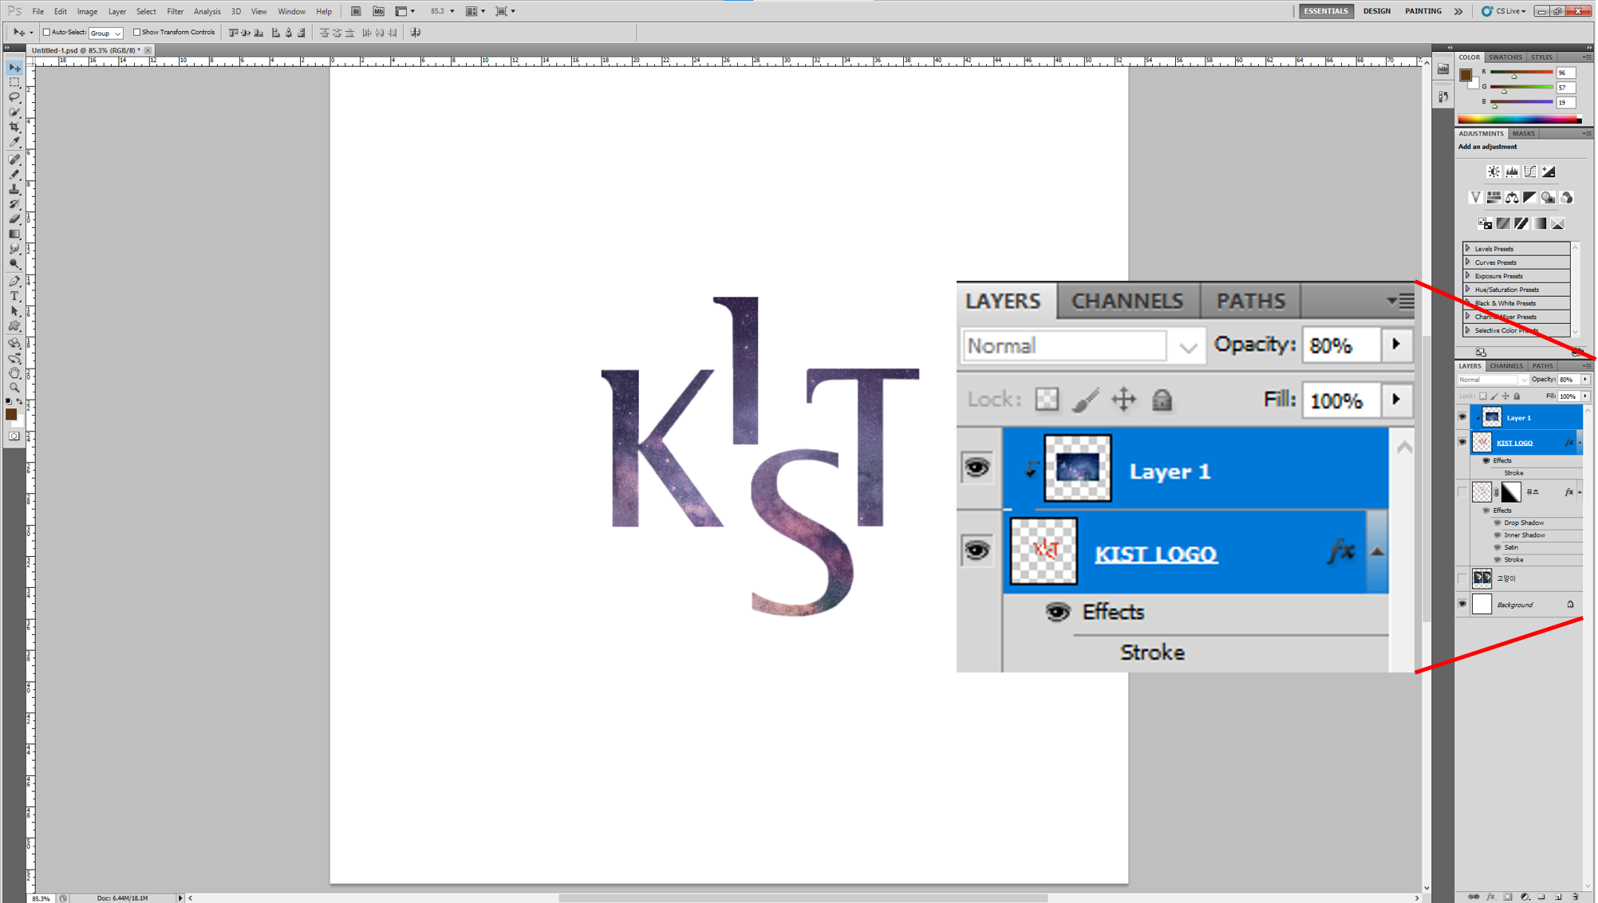Switch to the DESIGN workspace
The height and width of the screenshot is (903, 1598).
[x=1376, y=11]
